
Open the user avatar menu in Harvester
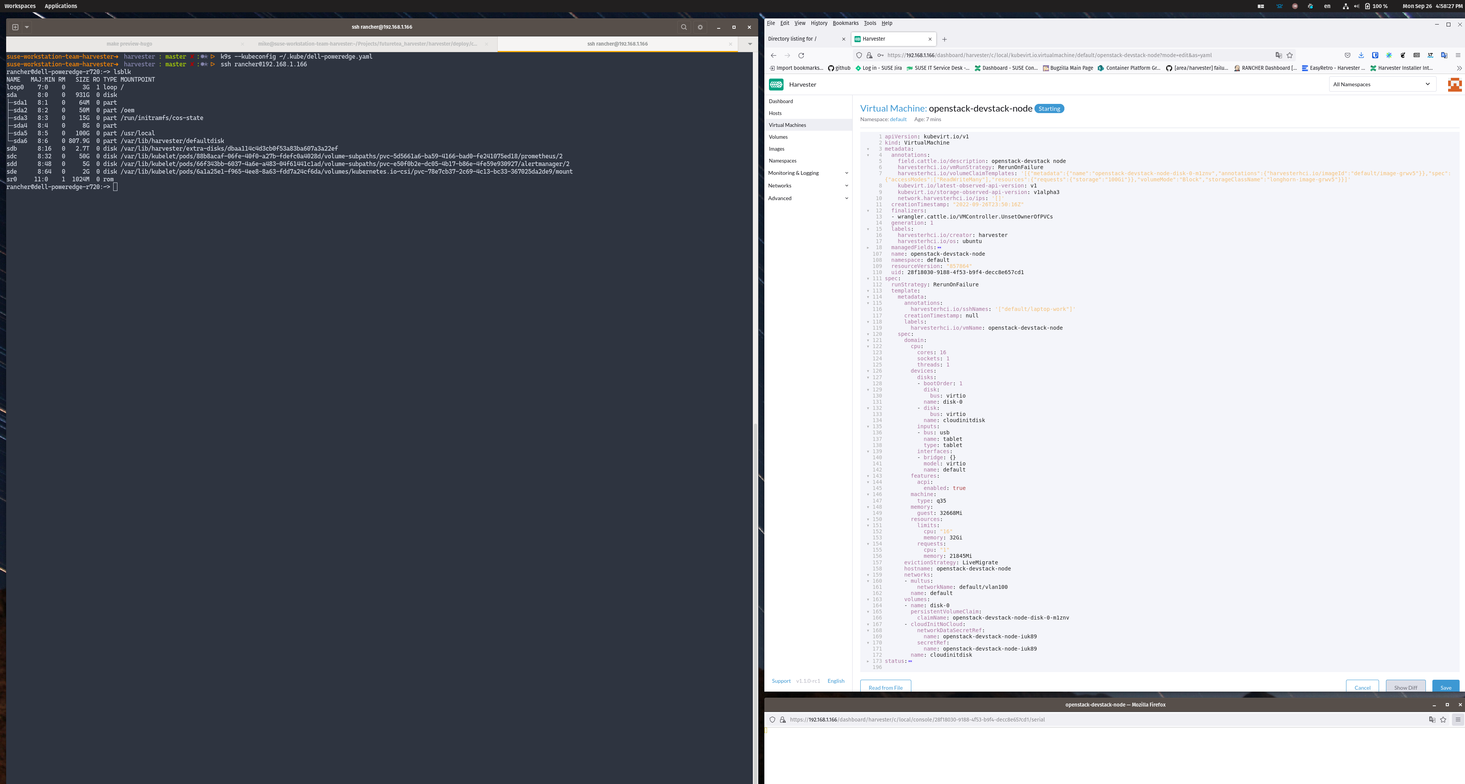tap(1454, 85)
